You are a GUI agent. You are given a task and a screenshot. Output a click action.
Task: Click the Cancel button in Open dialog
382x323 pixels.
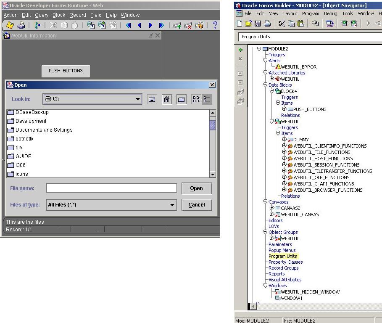pyautogui.click(x=197, y=205)
